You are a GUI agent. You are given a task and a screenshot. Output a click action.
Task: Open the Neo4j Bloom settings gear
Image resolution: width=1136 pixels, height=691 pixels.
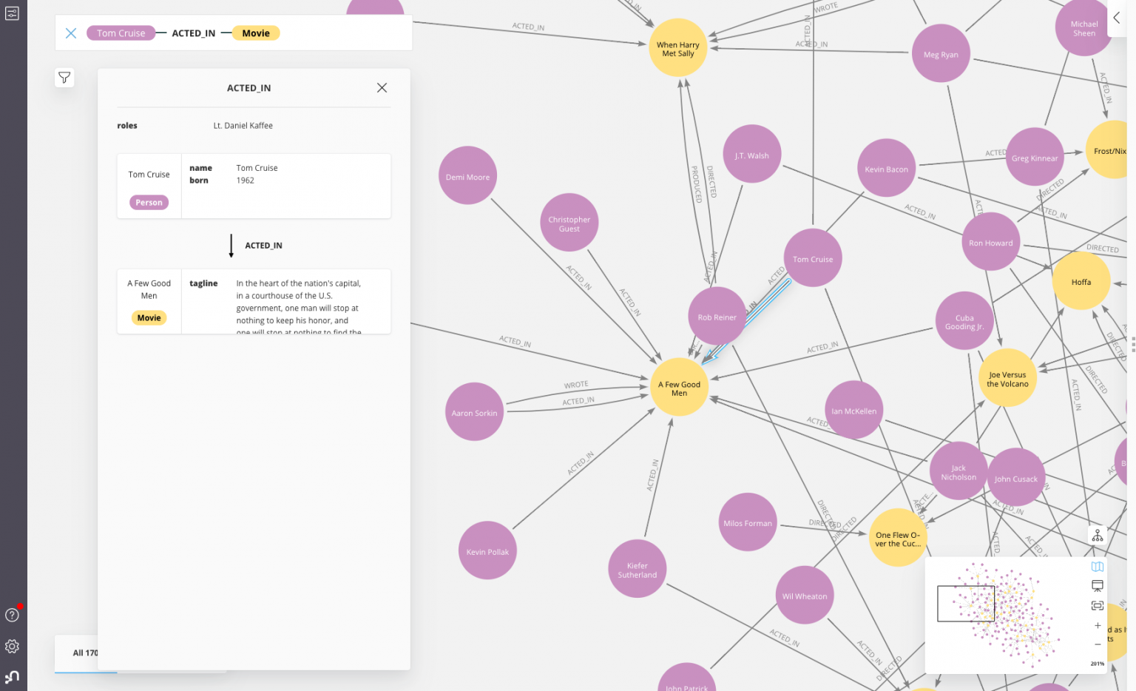(12, 646)
